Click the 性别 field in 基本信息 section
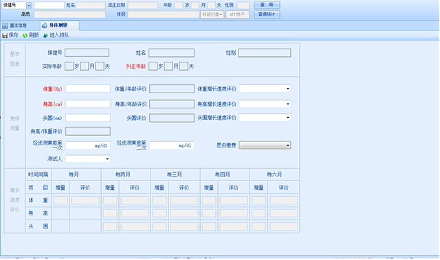The width and height of the screenshot is (440, 260). [x=265, y=53]
